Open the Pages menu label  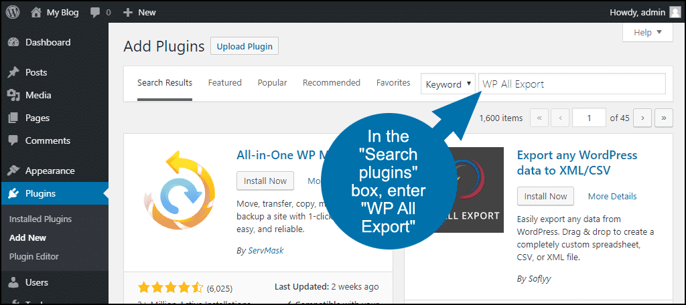[38, 118]
